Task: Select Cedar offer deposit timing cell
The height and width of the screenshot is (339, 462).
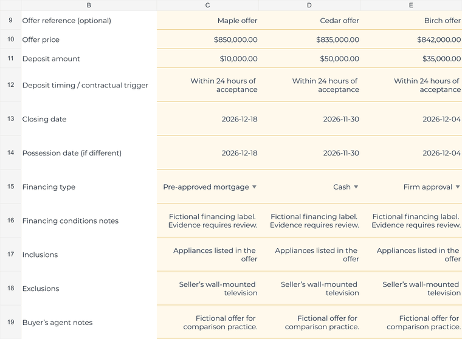Action: click(309, 85)
